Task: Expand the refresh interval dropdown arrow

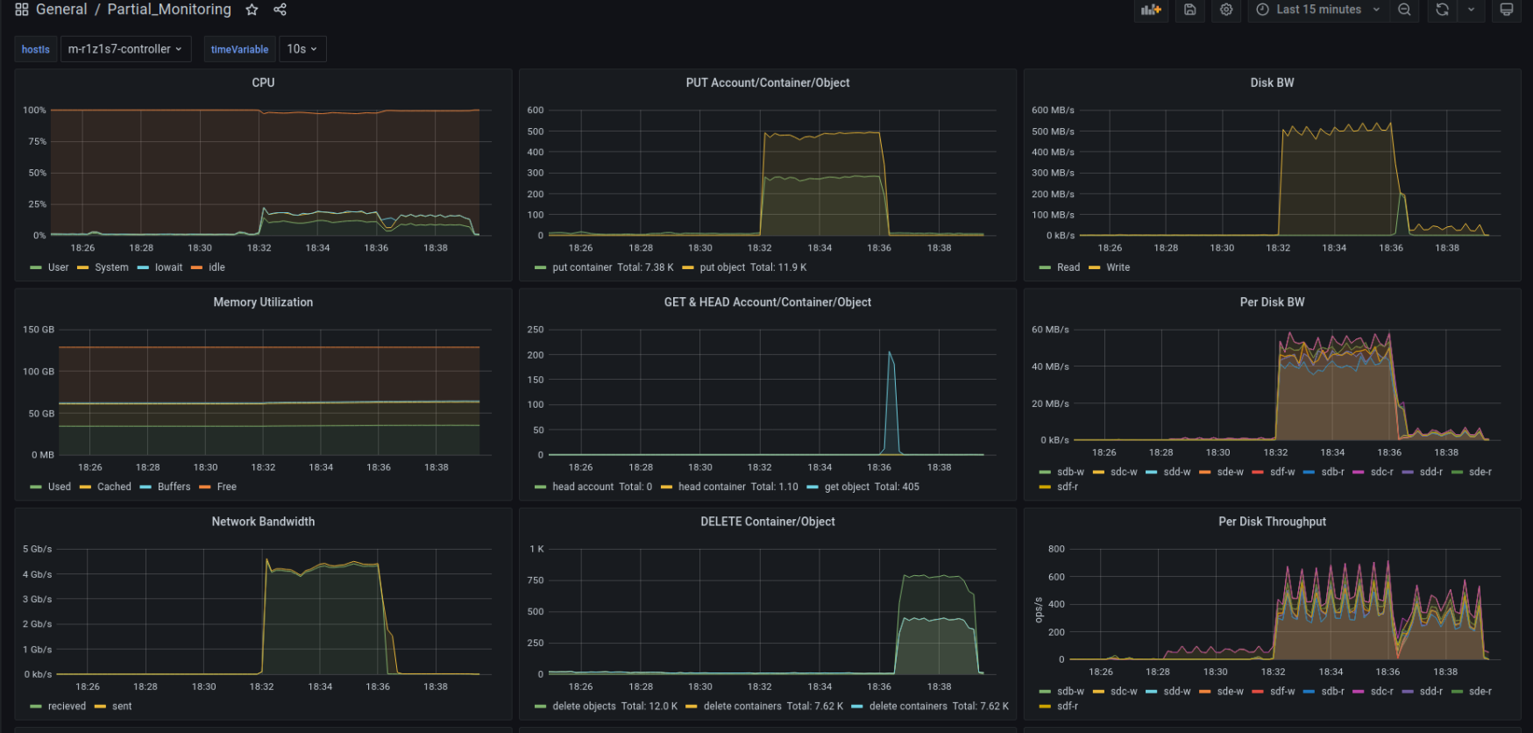Action: point(1471,10)
